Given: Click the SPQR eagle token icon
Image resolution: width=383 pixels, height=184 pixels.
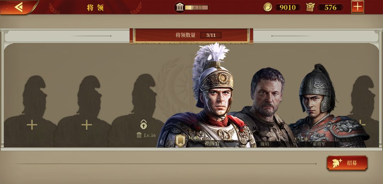Looking at the screenshot, I should pyautogui.click(x=310, y=7).
